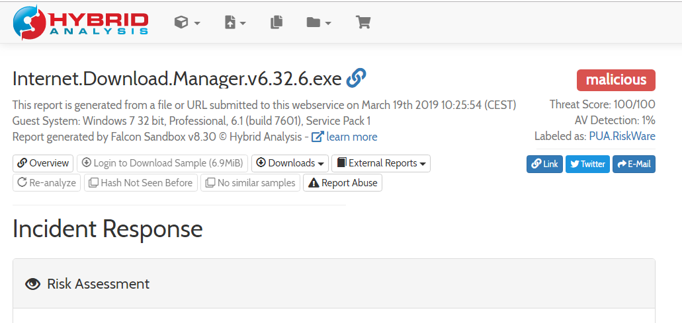The height and width of the screenshot is (323, 682).
Task: Open the folder dropdown in navbar
Action: 319,22
